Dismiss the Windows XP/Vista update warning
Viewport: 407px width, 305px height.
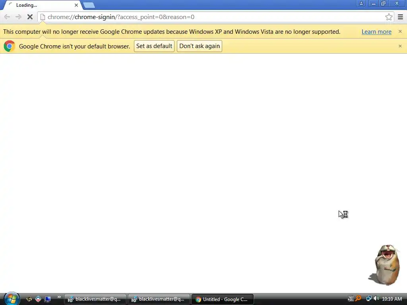coord(400,31)
